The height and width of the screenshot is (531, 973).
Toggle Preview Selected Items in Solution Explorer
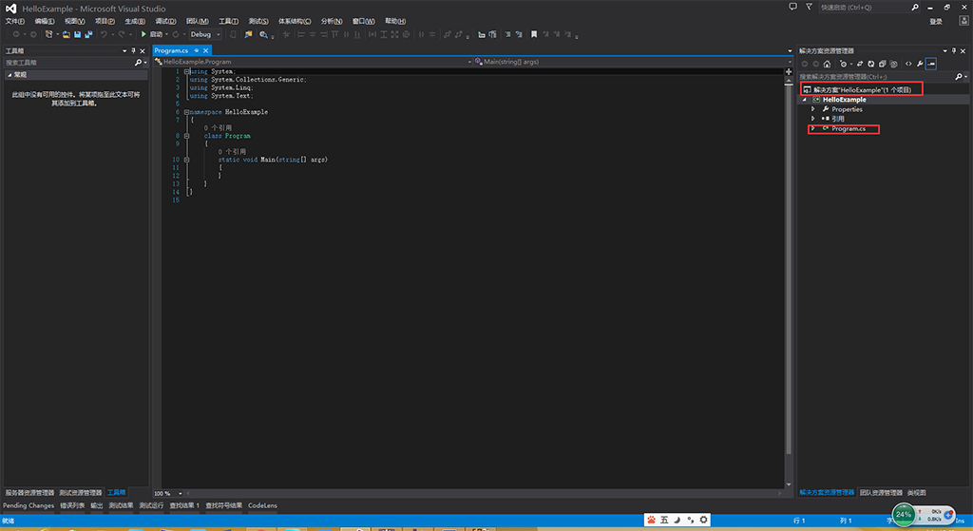pyautogui.click(x=931, y=64)
